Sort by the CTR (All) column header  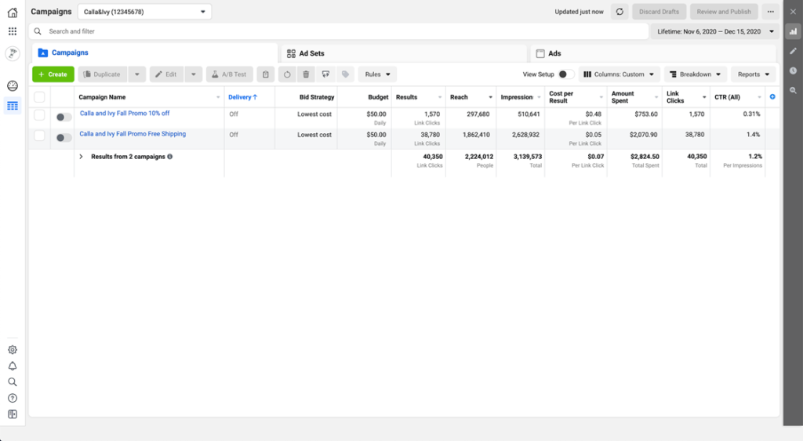coord(728,97)
